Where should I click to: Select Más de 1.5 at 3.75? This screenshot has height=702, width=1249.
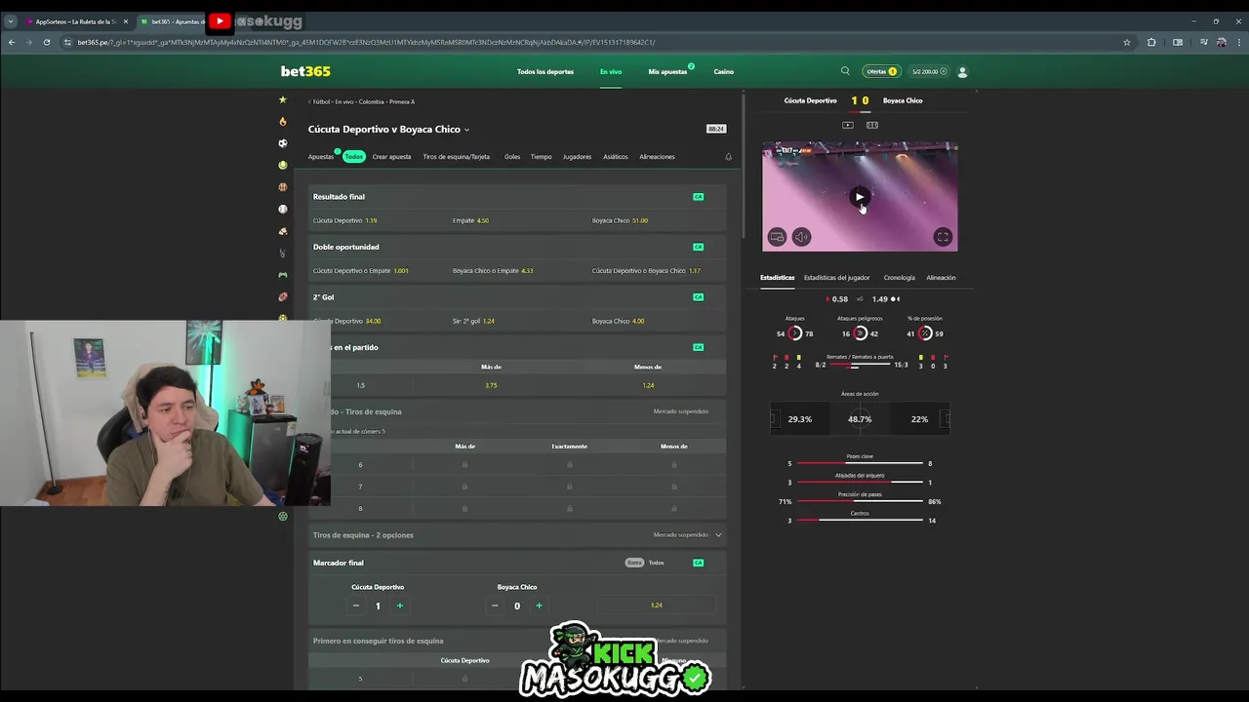pos(491,385)
